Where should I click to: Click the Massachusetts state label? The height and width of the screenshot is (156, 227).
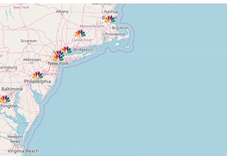coord(92,26)
